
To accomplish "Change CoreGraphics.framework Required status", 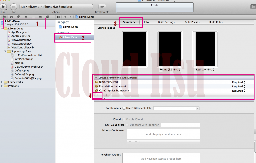I will 239,91.
